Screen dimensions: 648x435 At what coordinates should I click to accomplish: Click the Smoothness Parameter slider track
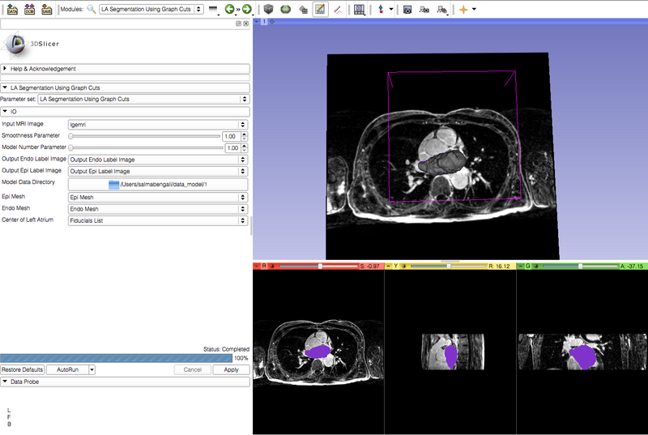point(146,137)
